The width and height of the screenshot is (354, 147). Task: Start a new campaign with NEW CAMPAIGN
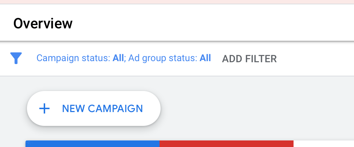[x=94, y=108]
